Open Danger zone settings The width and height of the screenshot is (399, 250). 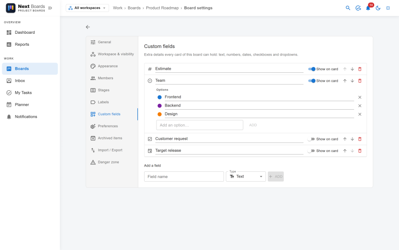pos(112,162)
